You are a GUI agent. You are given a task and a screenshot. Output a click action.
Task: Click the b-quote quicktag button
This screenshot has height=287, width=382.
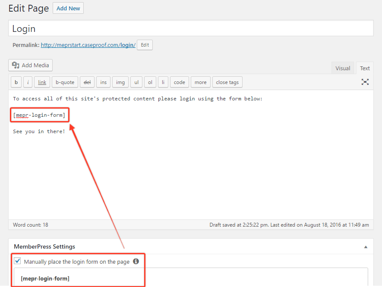click(65, 82)
